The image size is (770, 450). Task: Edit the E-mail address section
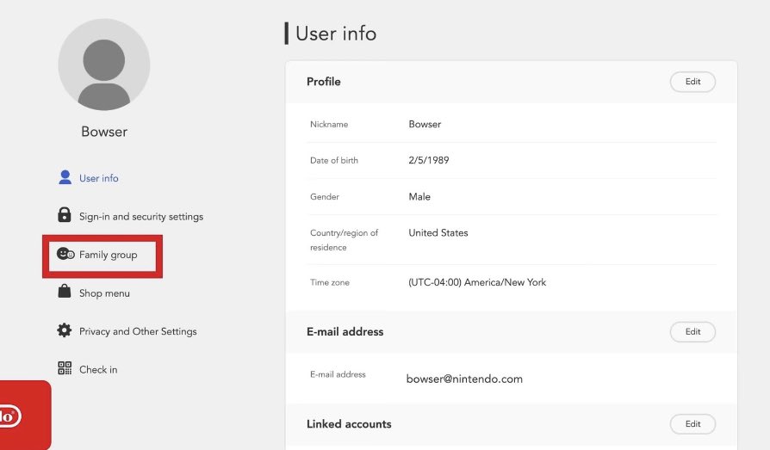click(x=692, y=332)
